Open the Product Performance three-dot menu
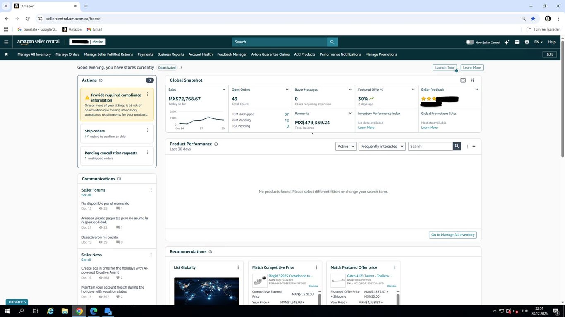 click(x=467, y=147)
